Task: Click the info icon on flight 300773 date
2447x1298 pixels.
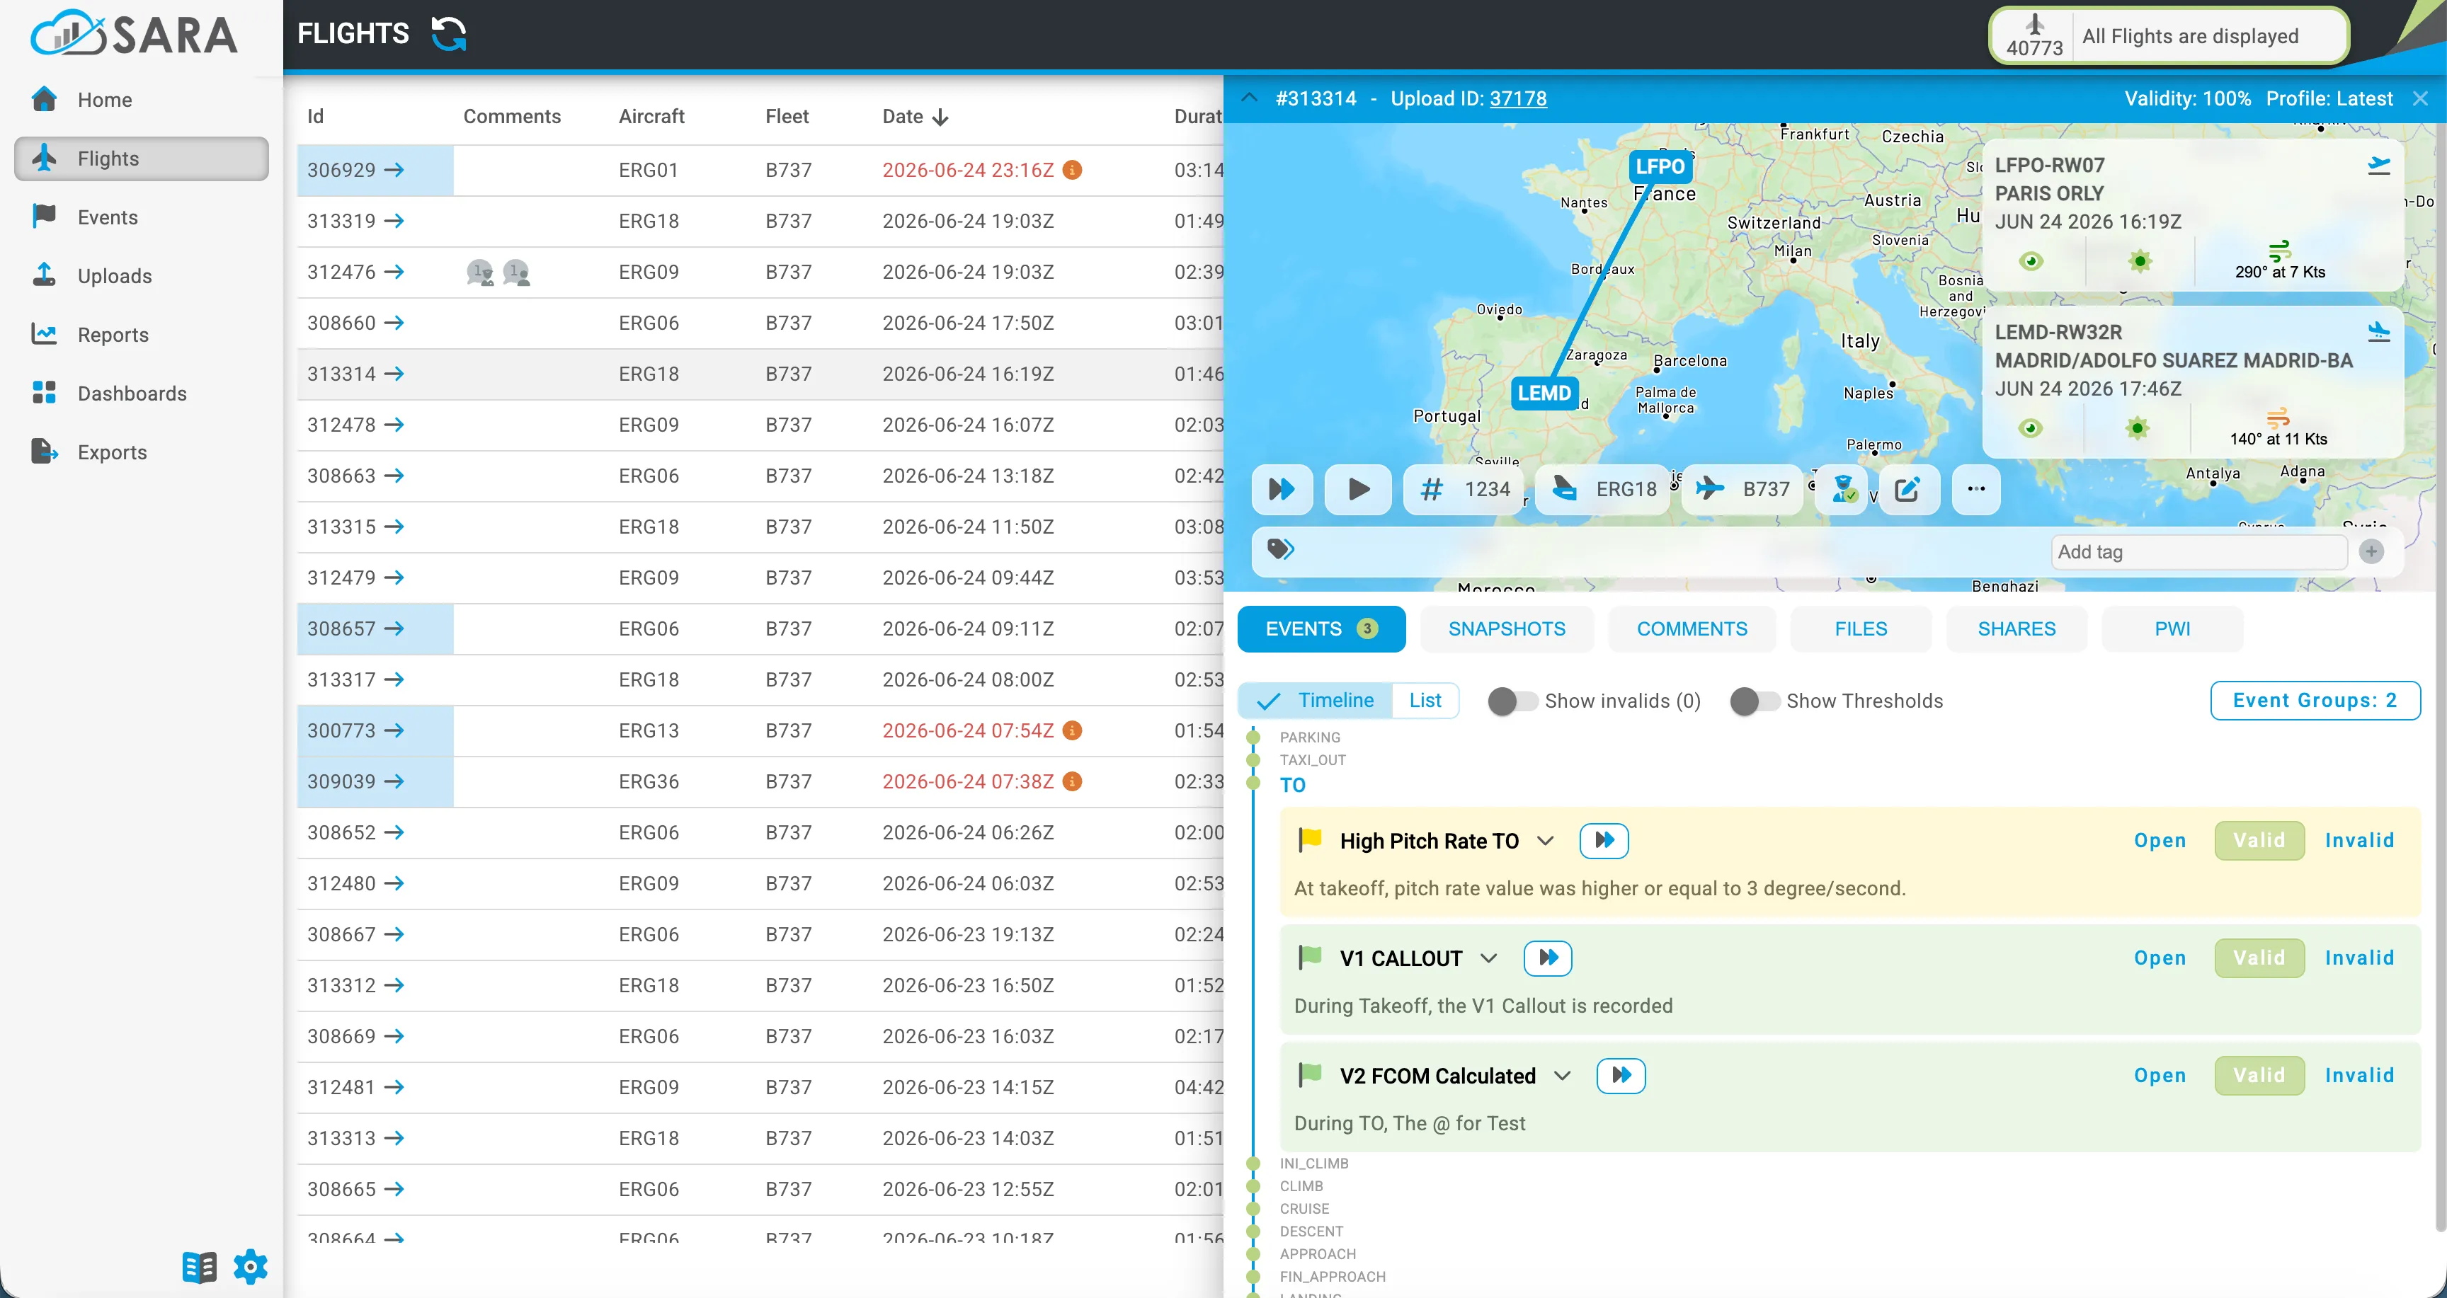Action: 1073,730
